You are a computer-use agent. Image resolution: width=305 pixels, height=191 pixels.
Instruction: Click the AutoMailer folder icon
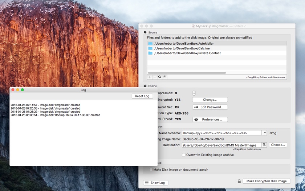point(150,44)
